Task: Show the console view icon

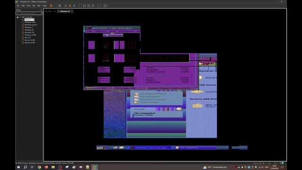Action: (x=99, y=6)
